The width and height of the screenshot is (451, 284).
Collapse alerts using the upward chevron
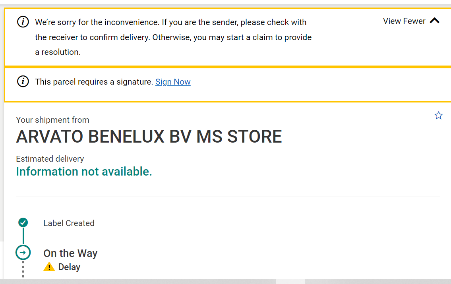pos(435,21)
